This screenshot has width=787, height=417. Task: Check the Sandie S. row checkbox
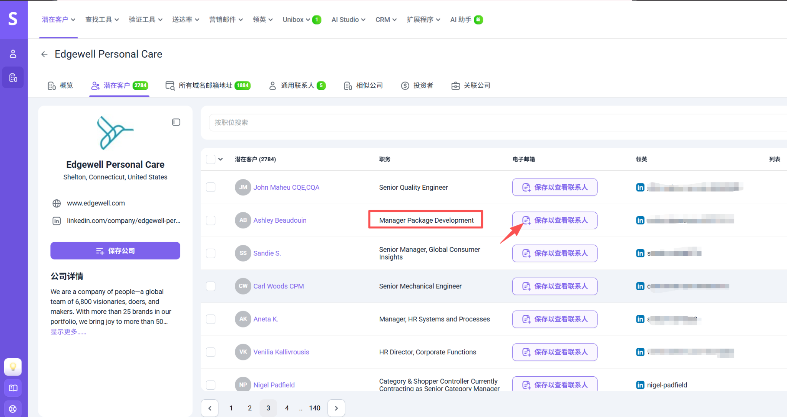(211, 253)
